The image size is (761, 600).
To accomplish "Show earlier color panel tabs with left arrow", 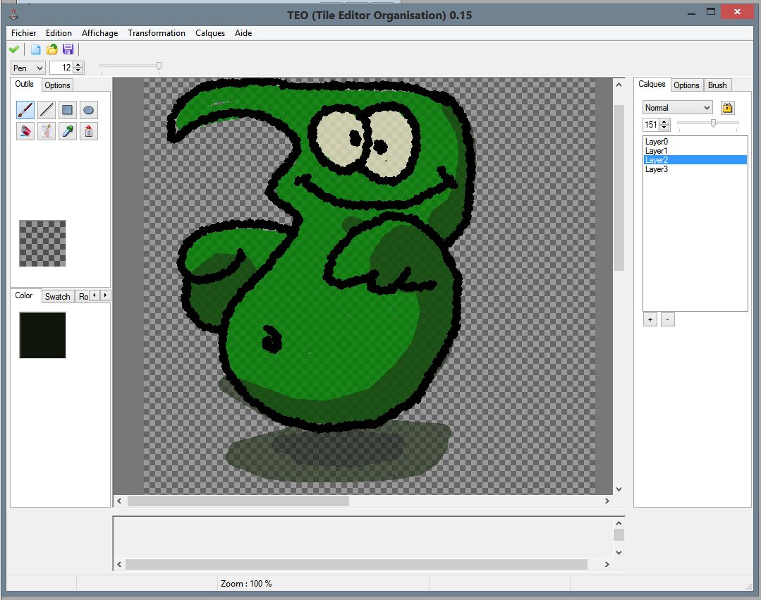I will pyautogui.click(x=95, y=295).
